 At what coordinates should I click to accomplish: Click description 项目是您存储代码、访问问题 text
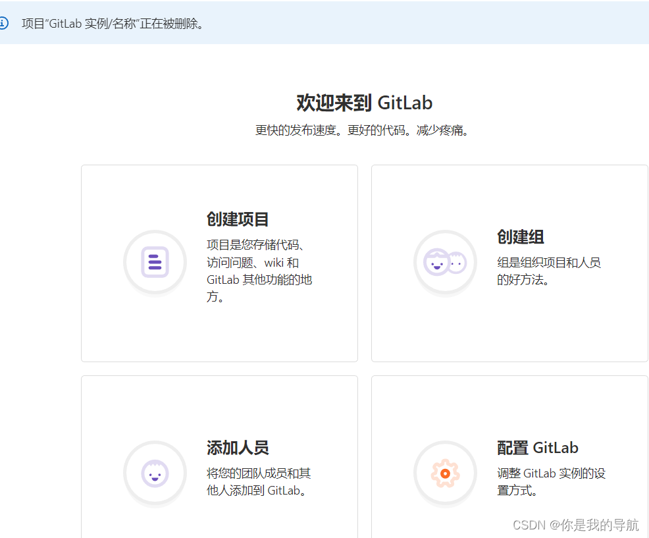[259, 271]
